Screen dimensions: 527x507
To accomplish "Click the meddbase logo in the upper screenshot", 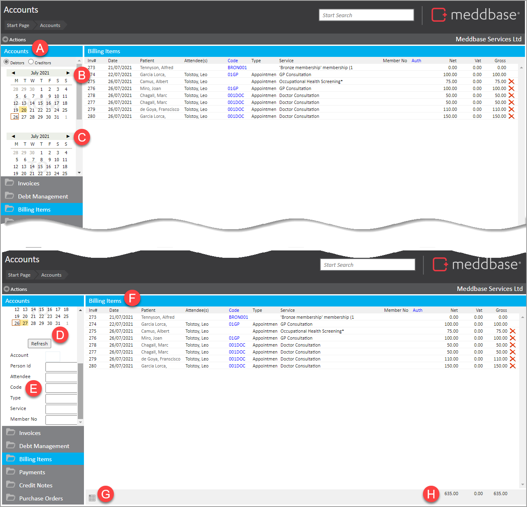I will point(475,15).
